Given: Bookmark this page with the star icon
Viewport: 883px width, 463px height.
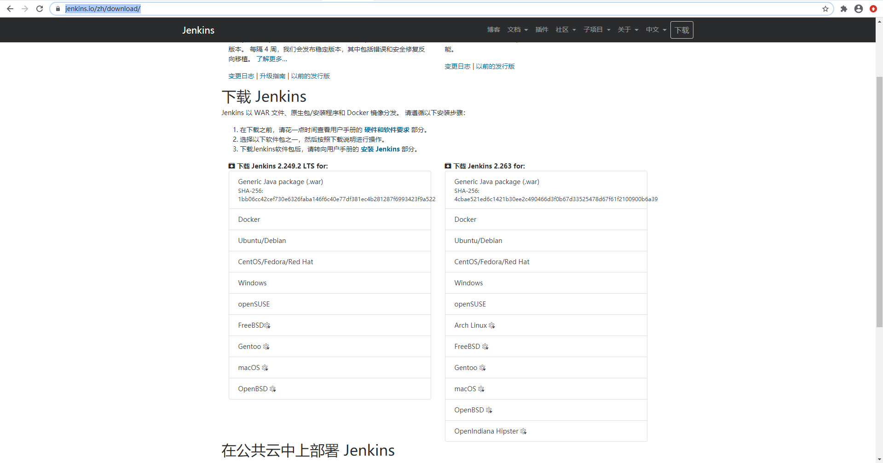Looking at the screenshot, I should coord(825,9).
